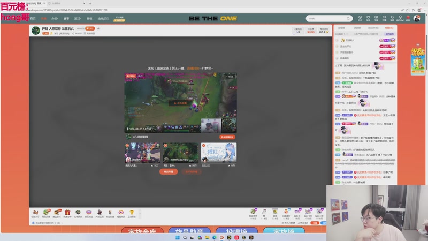Click the orange pill button under recommendations
The image size is (428, 241).
tap(169, 171)
